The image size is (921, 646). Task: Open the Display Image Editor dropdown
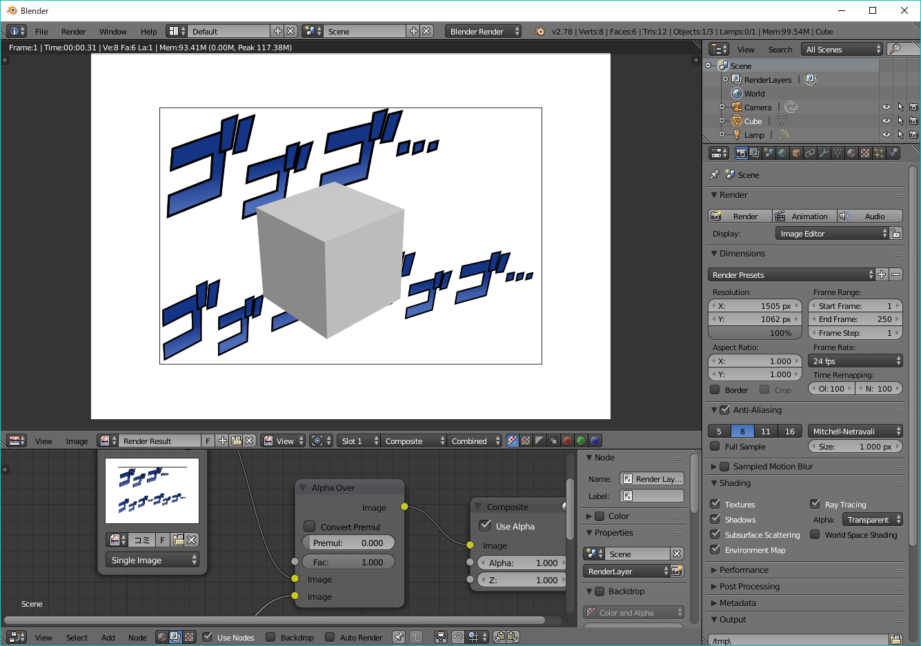click(x=833, y=234)
